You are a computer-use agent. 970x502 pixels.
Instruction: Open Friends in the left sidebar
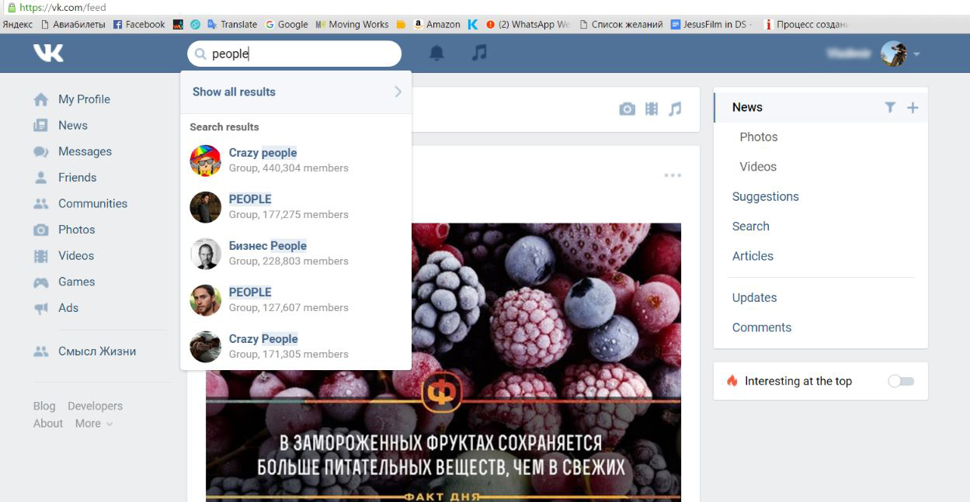point(78,178)
